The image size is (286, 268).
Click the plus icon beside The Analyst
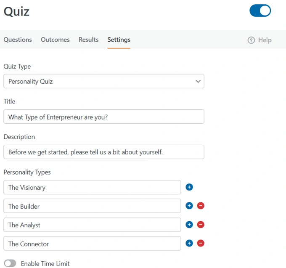(189, 225)
